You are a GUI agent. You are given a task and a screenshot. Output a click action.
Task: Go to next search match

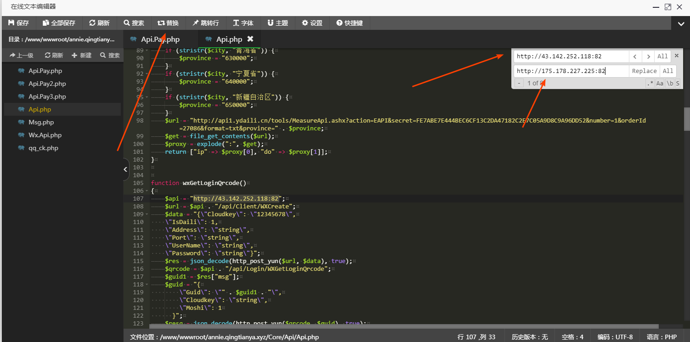pyautogui.click(x=649, y=56)
